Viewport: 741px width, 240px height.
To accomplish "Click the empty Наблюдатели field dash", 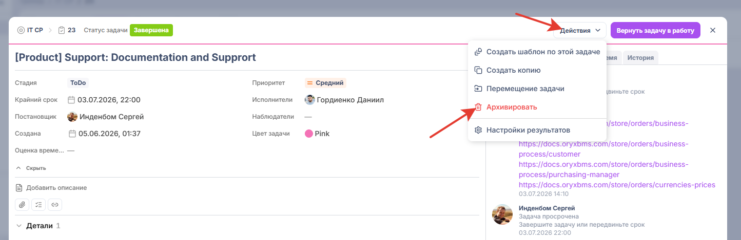I will 308,117.
